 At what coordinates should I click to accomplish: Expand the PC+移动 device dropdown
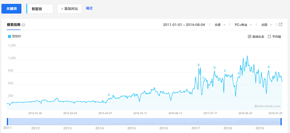click(243, 25)
